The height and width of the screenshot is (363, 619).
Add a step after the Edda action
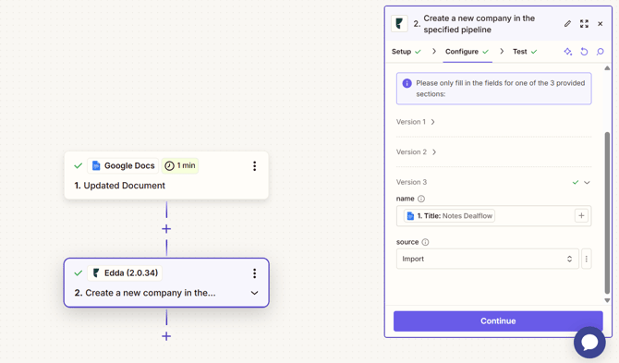(x=166, y=336)
